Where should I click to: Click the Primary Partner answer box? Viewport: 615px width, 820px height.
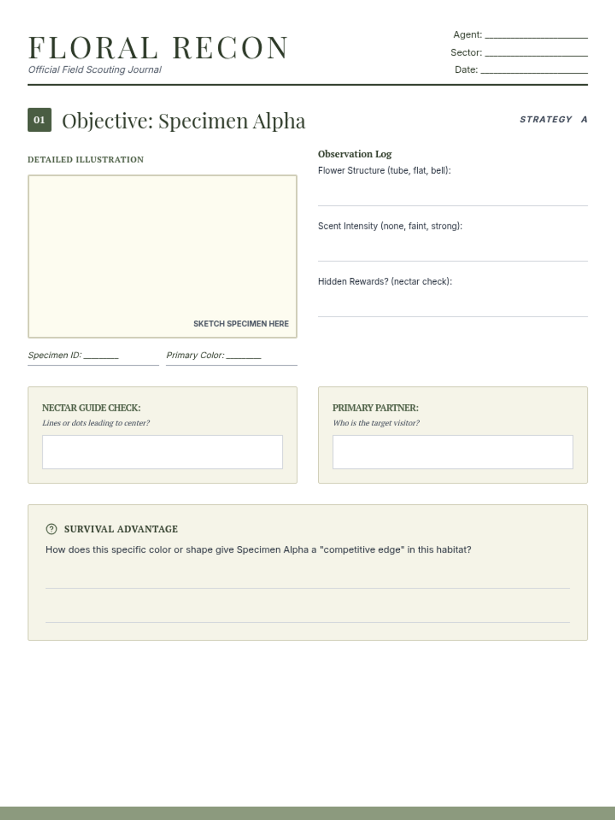pos(453,452)
